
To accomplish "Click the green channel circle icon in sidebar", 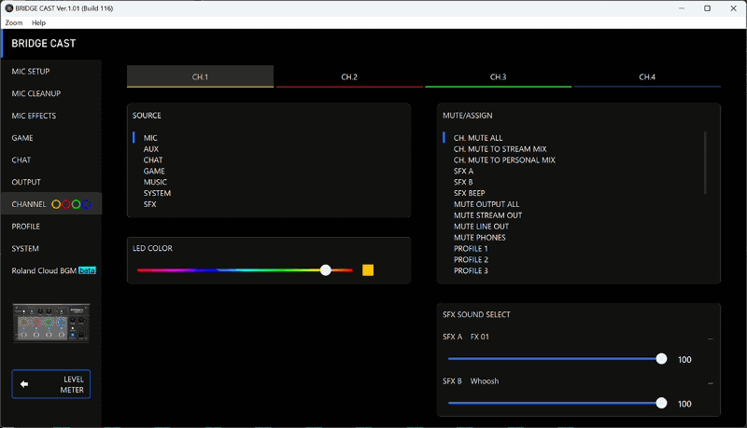I will [77, 204].
